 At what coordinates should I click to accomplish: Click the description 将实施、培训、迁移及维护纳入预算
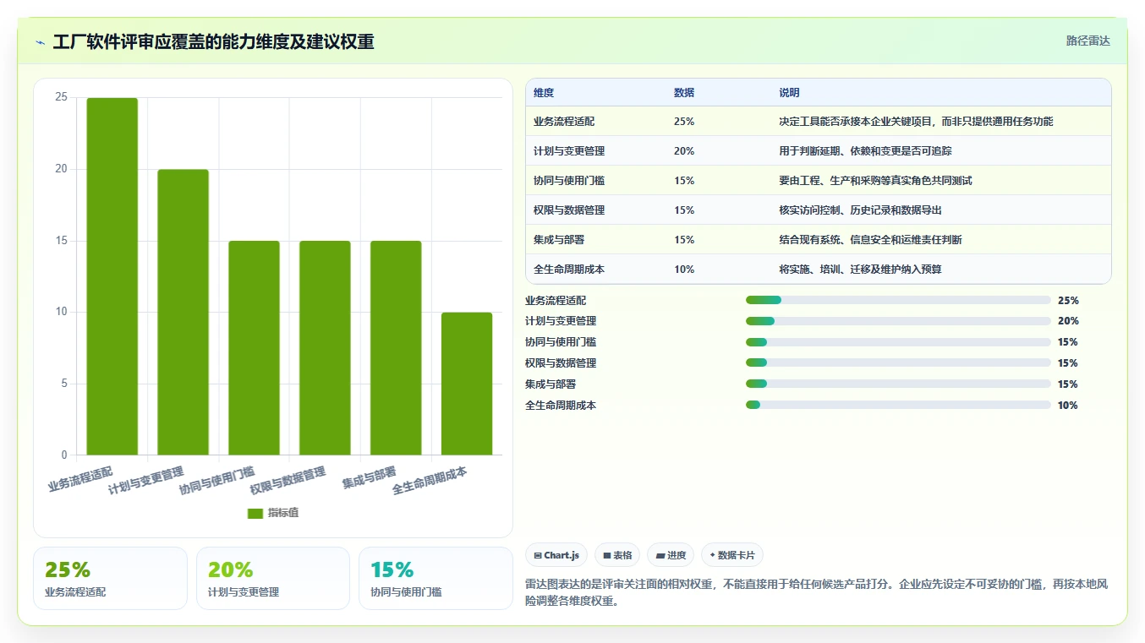pos(860,270)
